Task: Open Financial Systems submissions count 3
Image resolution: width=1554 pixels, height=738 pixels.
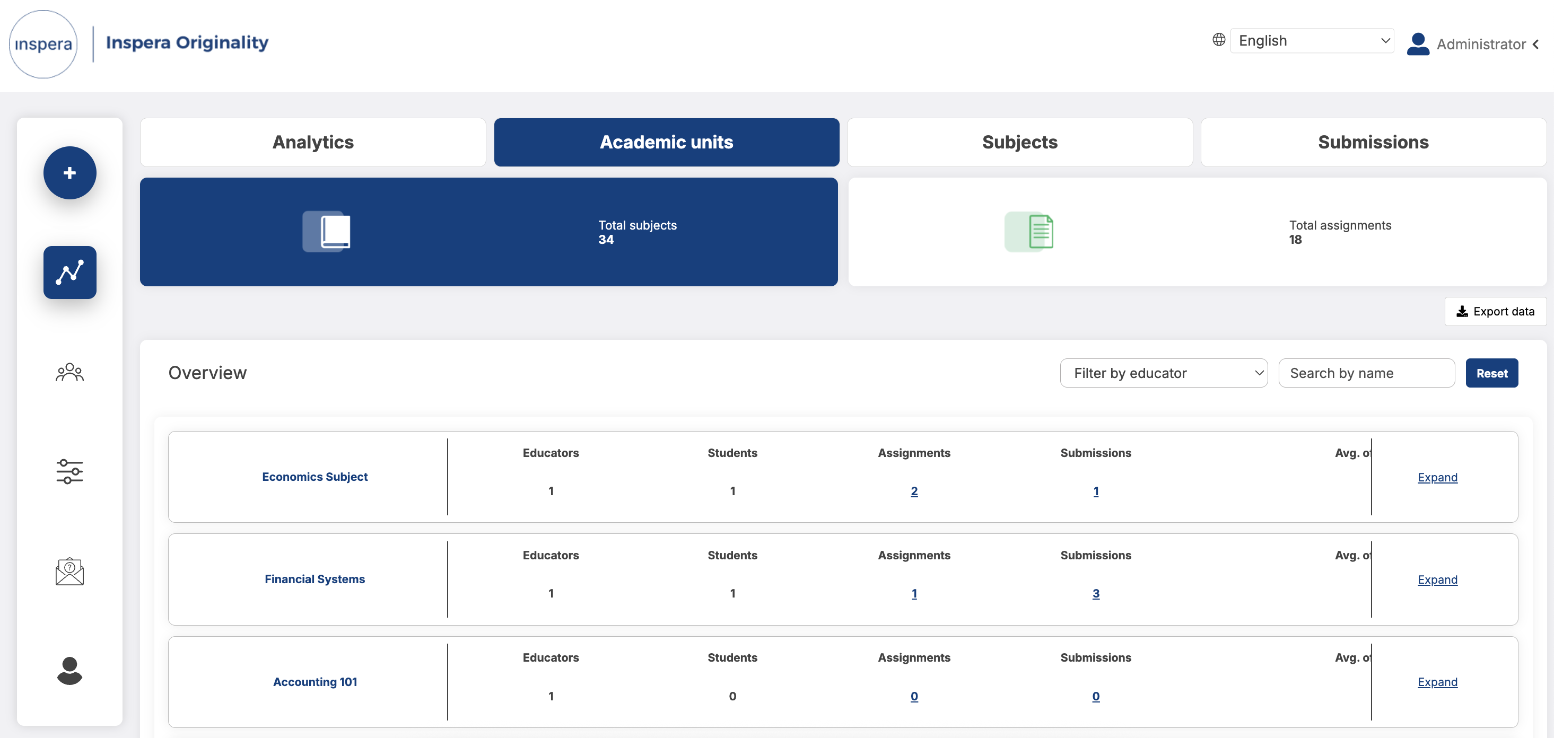Action: pyautogui.click(x=1096, y=594)
